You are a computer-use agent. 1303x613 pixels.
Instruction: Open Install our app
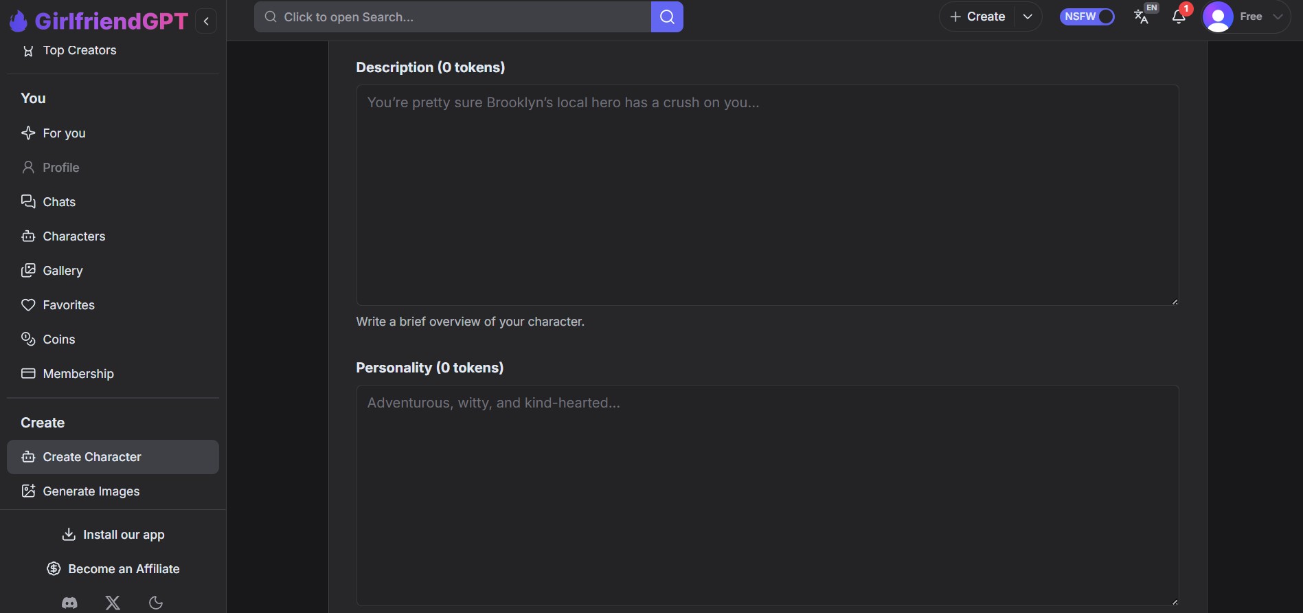pyautogui.click(x=113, y=535)
